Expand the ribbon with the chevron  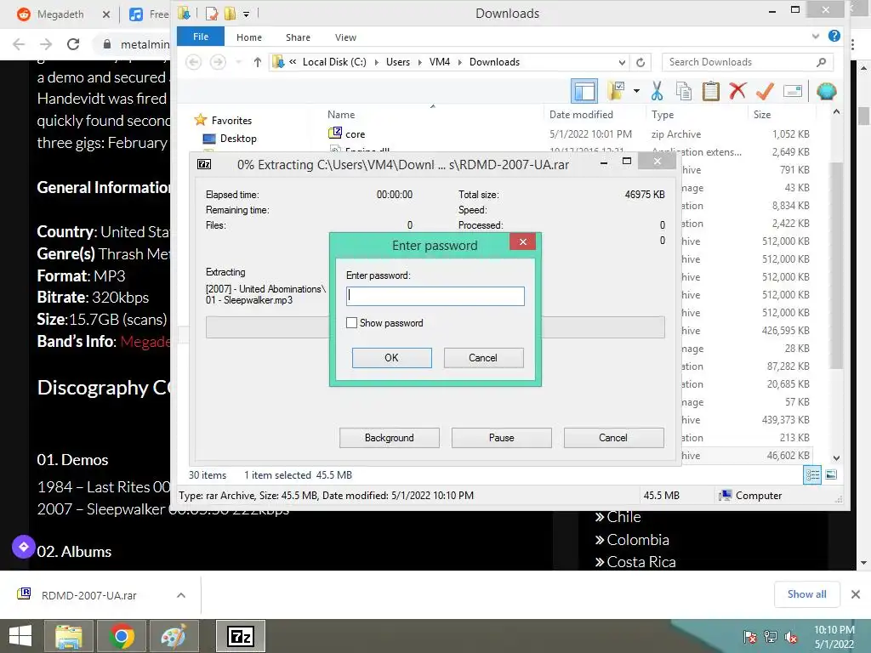coord(816,36)
